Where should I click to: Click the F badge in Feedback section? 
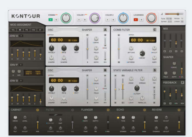click(x=182, y=83)
